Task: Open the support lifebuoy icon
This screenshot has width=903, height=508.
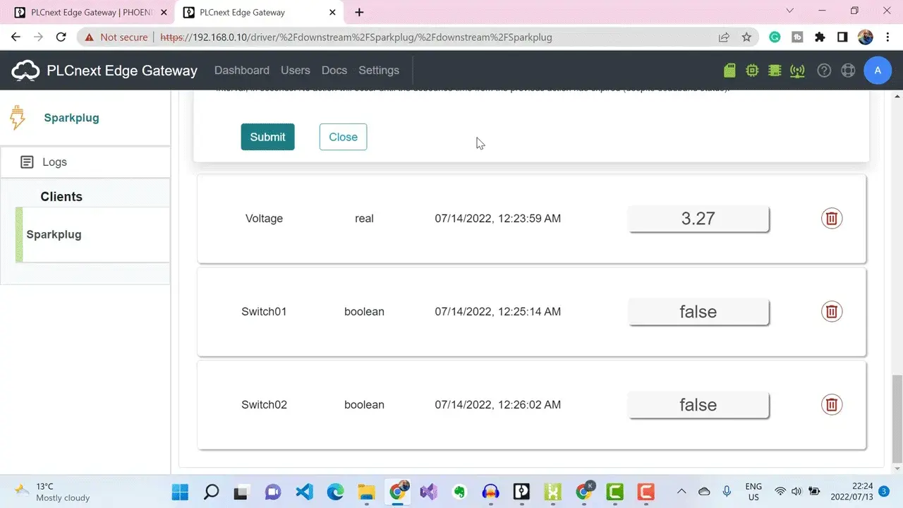Action: 848,71
